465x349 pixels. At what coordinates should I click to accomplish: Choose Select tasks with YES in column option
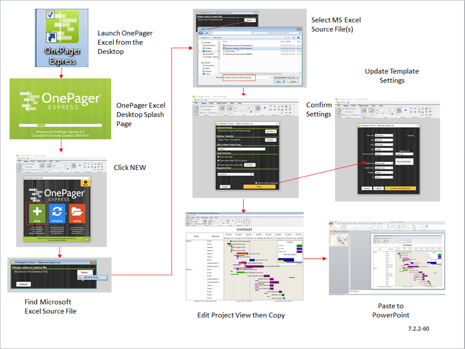coord(219,160)
